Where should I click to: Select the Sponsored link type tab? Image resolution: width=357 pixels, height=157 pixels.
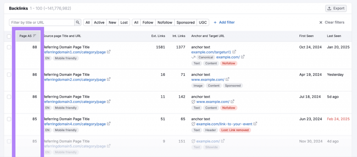click(185, 23)
